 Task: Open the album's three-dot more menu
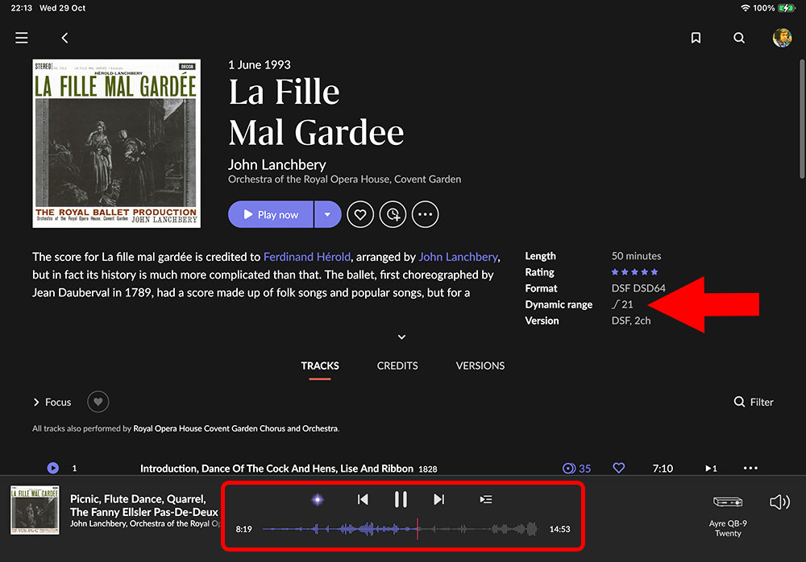click(x=425, y=215)
